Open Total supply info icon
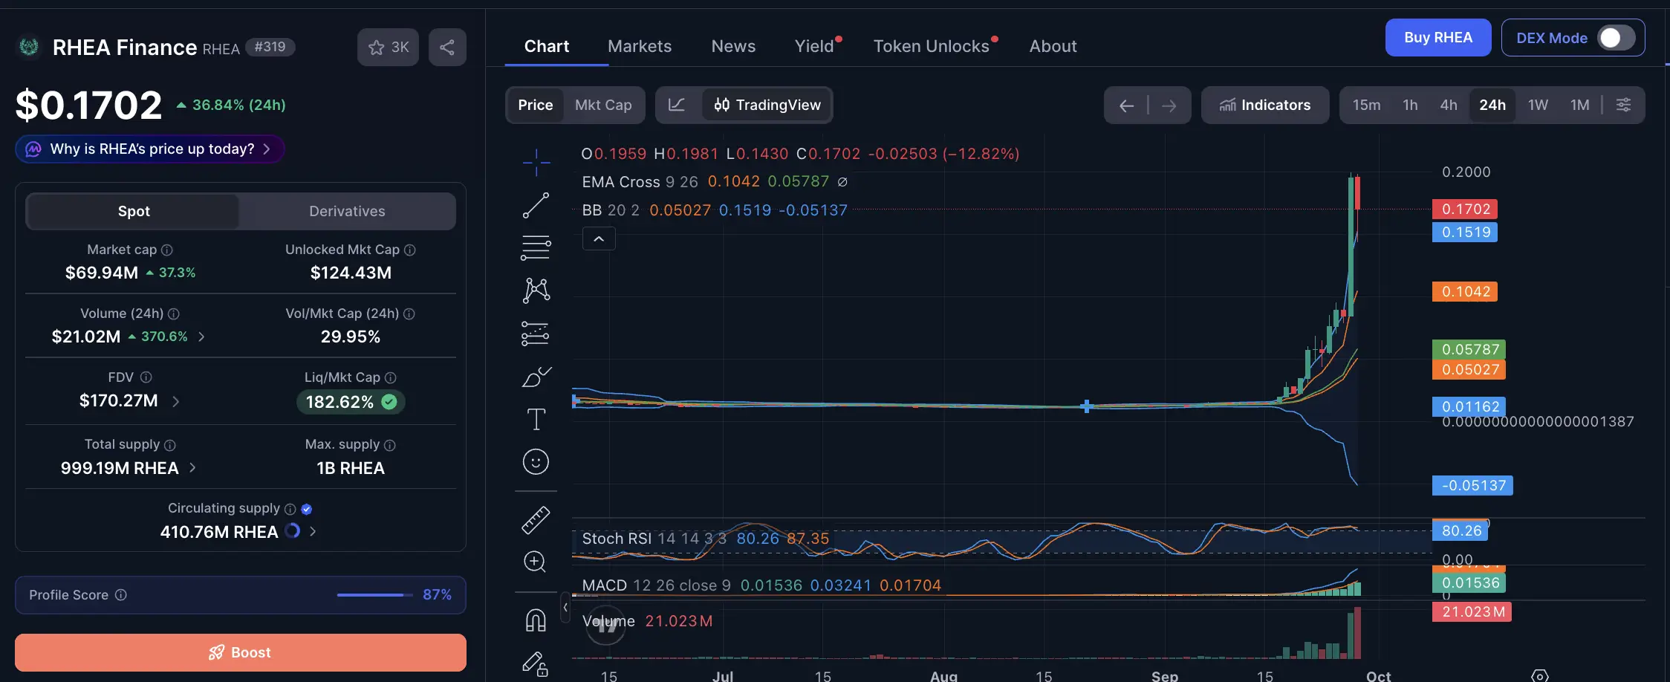Viewport: 1670px width, 682px height. click(x=170, y=445)
